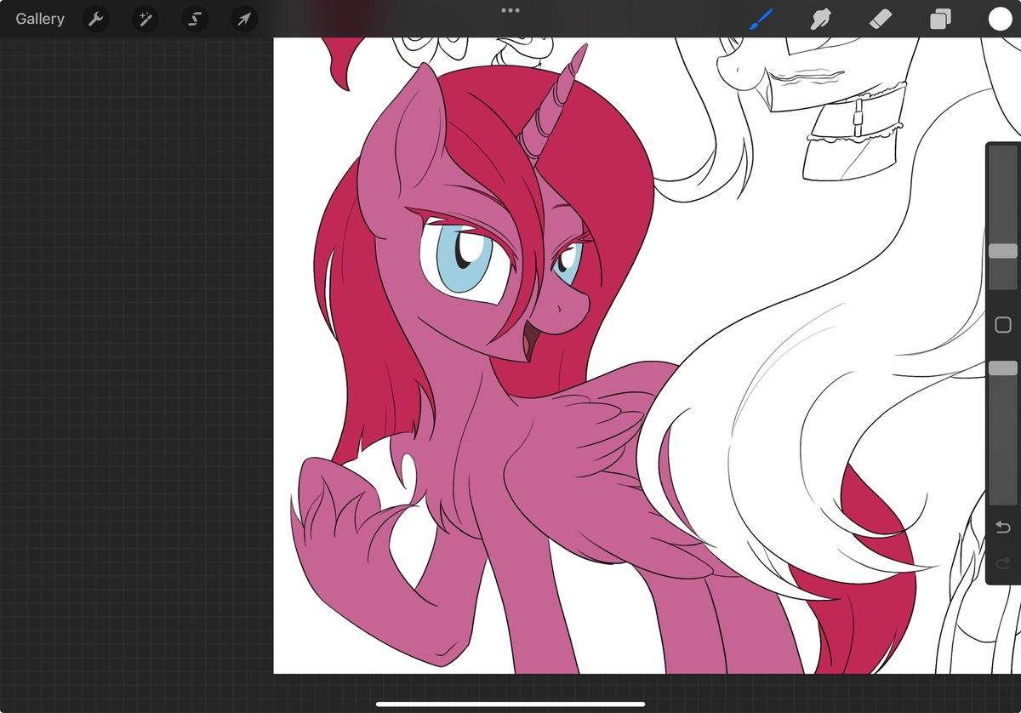Open the Gallery view

coord(40,19)
